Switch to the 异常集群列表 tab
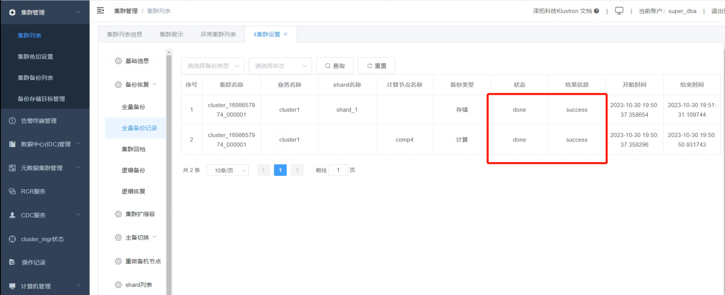 218,35
